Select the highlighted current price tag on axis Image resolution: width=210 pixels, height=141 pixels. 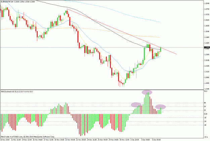[207, 48]
